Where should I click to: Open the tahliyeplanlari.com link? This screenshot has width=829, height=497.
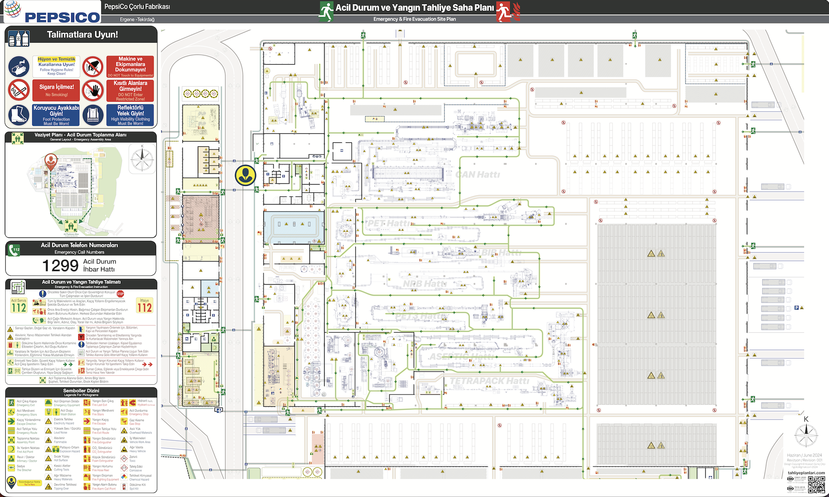tap(806, 473)
